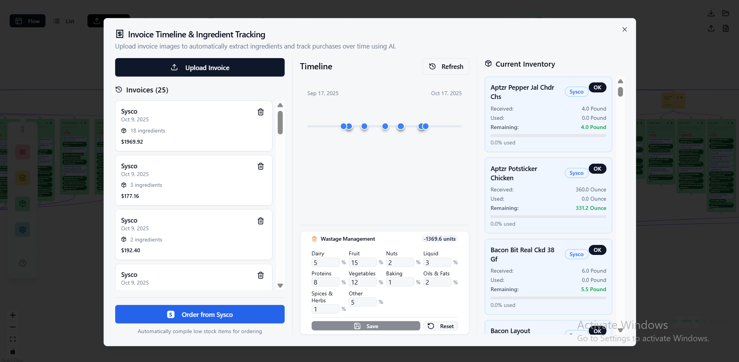Screen dimensions: 739x362
Task: Save wastage management settings
Action: tap(365, 326)
